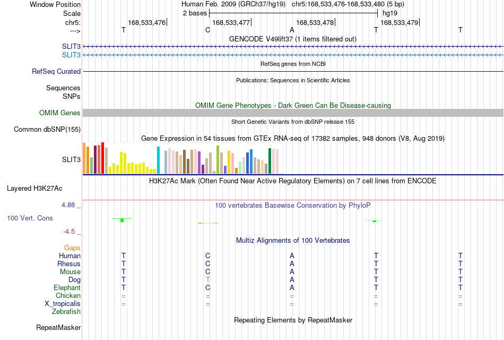Open the RepeatMasker track label
Viewport: 504px width, 340px height.
click(x=58, y=328)
